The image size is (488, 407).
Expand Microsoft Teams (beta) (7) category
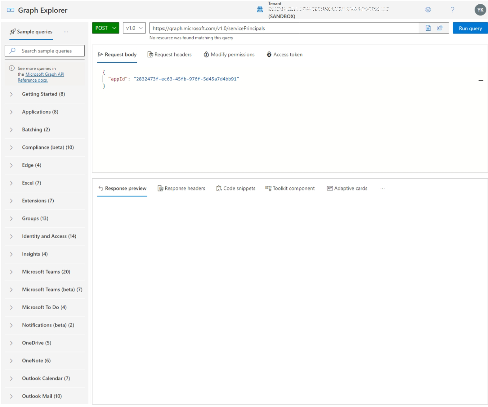tap(45, 289)
